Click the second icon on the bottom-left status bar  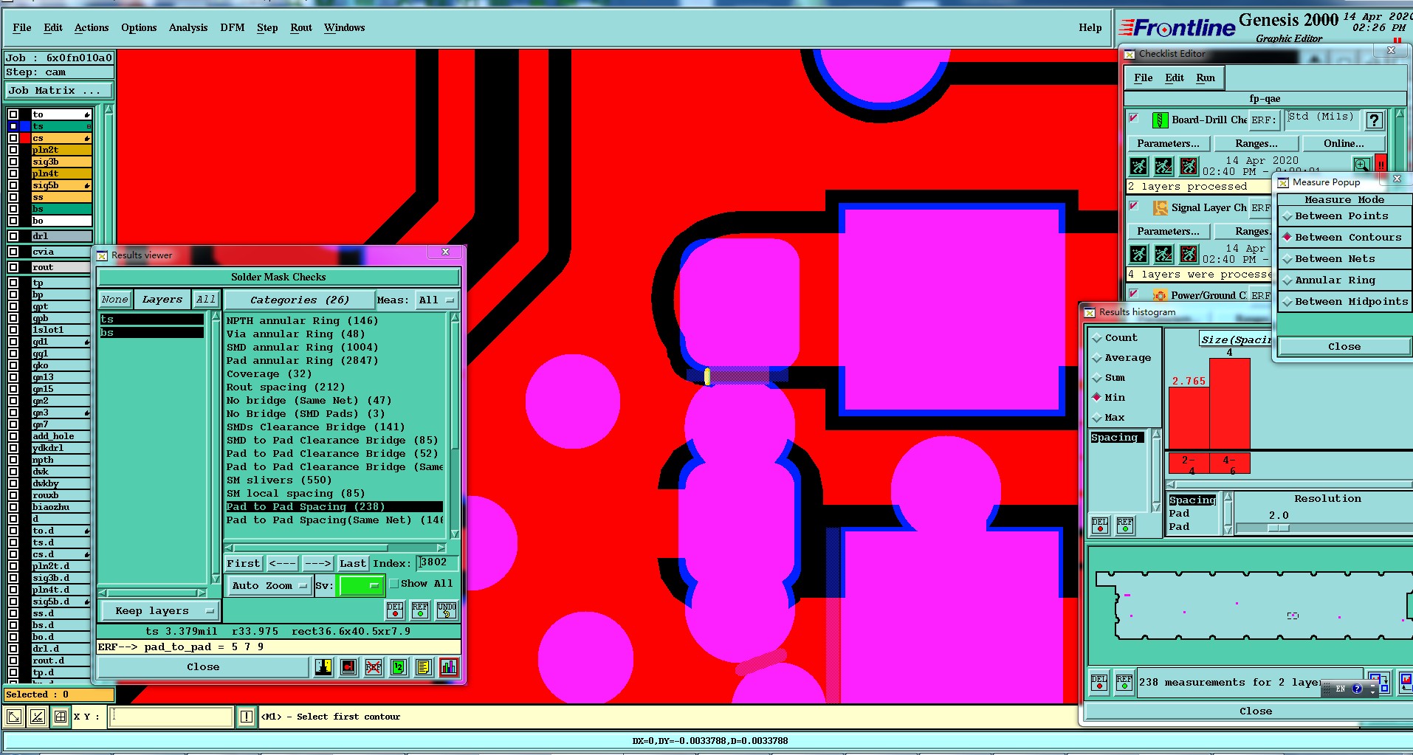[38, 717]
